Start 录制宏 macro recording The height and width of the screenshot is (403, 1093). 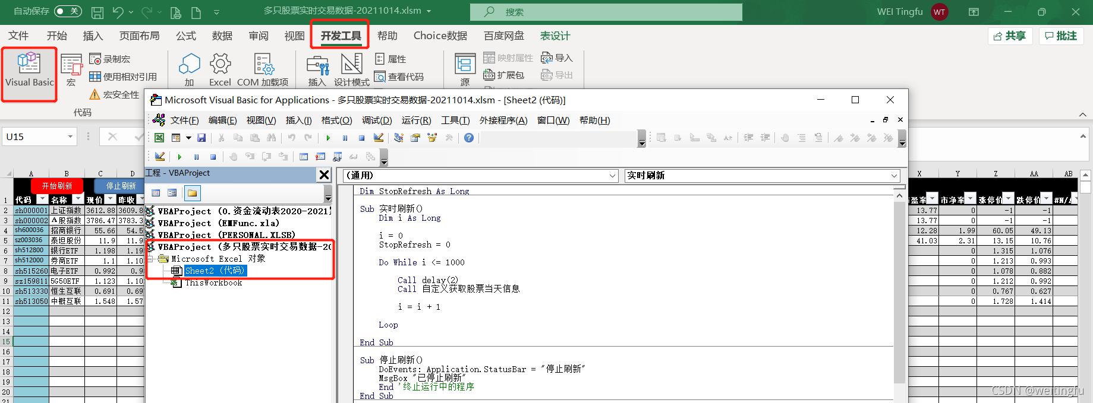tap(110, 59)
